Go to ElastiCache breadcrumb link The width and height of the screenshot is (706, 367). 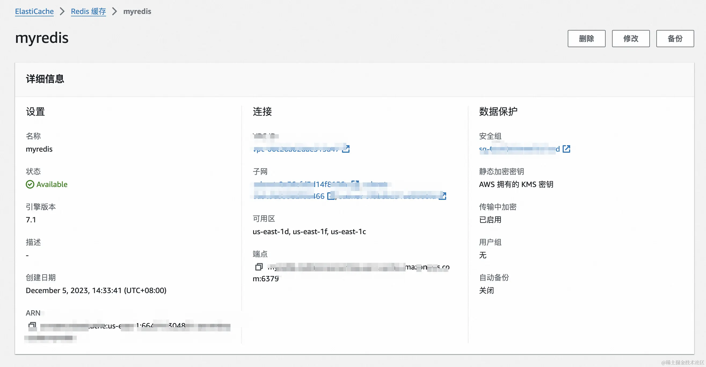[x=34, y=12]
